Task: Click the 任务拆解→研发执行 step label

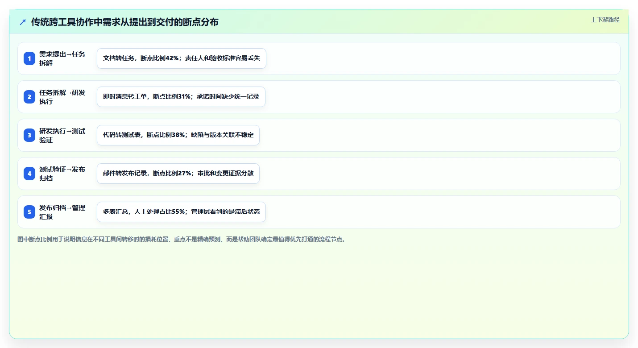Action: pos(62,97)
